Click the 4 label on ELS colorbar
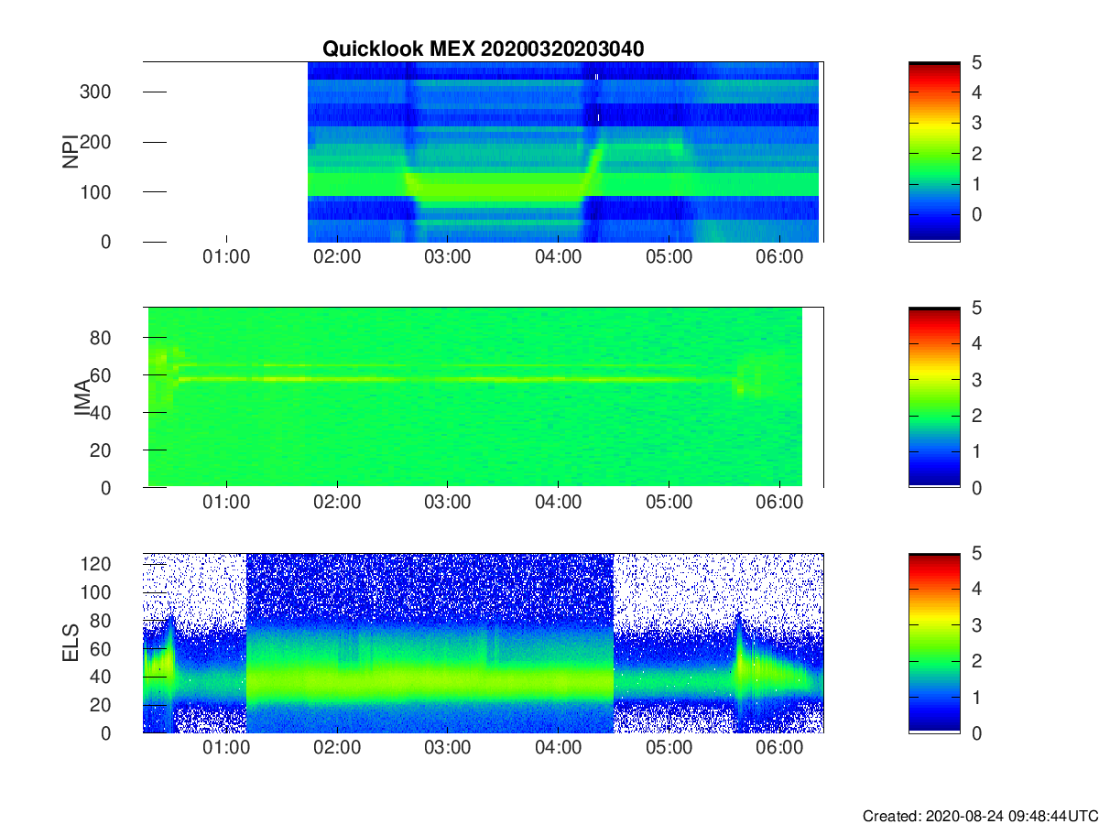Viewport: 1099px width, 824px height. [975, 589]
